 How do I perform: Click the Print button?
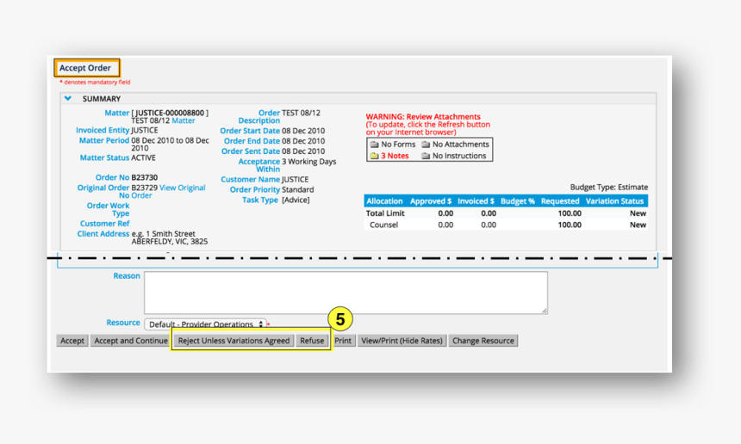343,341
